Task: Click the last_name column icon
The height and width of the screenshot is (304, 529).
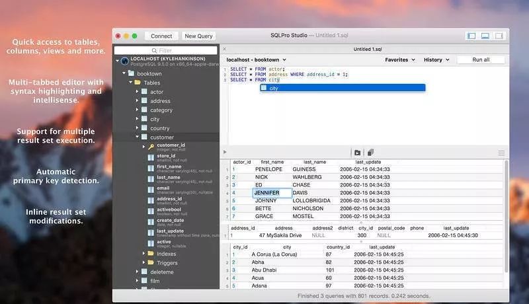Action: (151, 179)
